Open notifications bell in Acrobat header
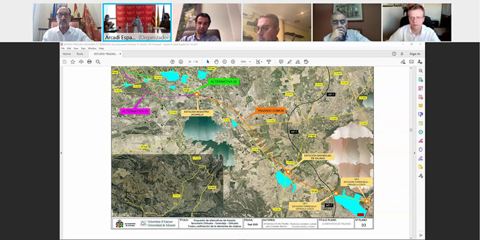This screenshot has width=481, height=240. 402,53
